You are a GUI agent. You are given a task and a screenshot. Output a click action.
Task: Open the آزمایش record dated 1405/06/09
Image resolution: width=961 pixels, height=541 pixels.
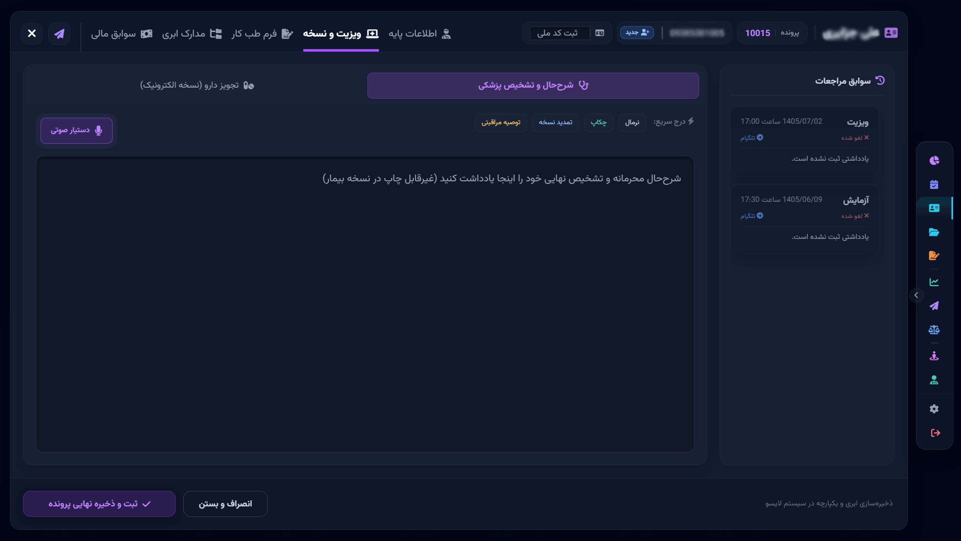click(805, 219)
